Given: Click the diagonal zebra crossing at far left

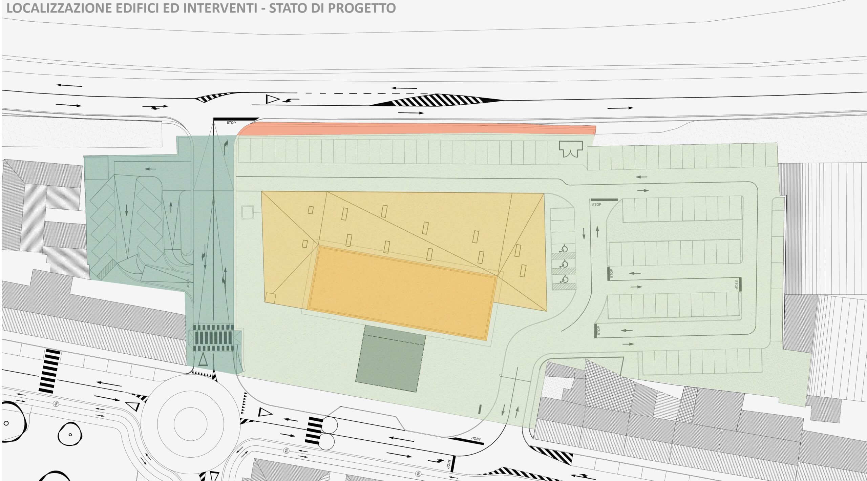Looking at the screenshot, I should tap(49, 372).
